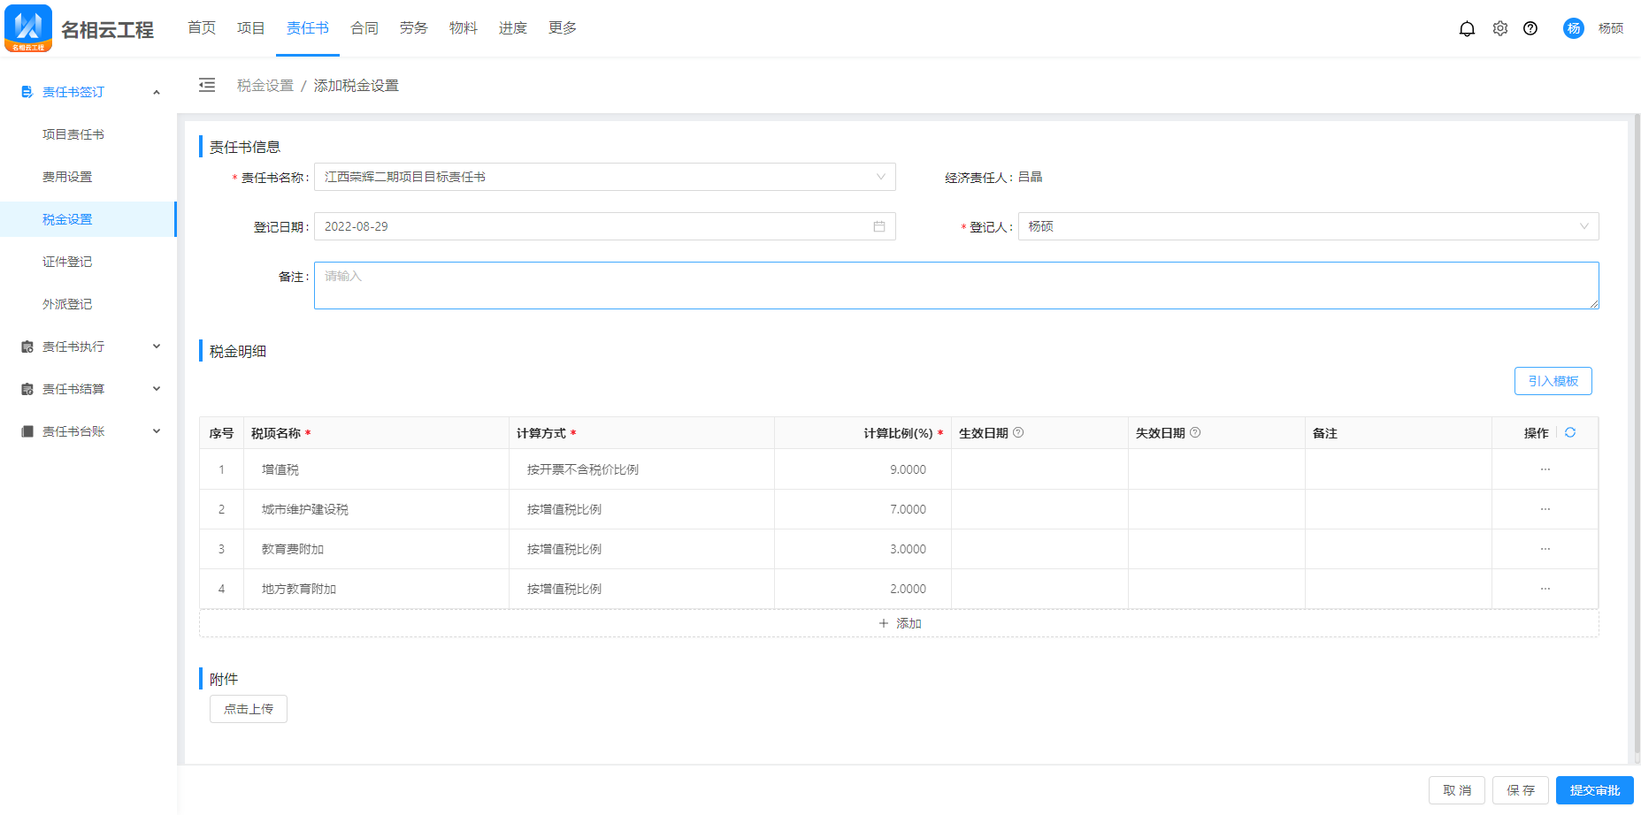Open the 物料 tab
This screenshot has width=1641, height=815.
click(464, 28)
